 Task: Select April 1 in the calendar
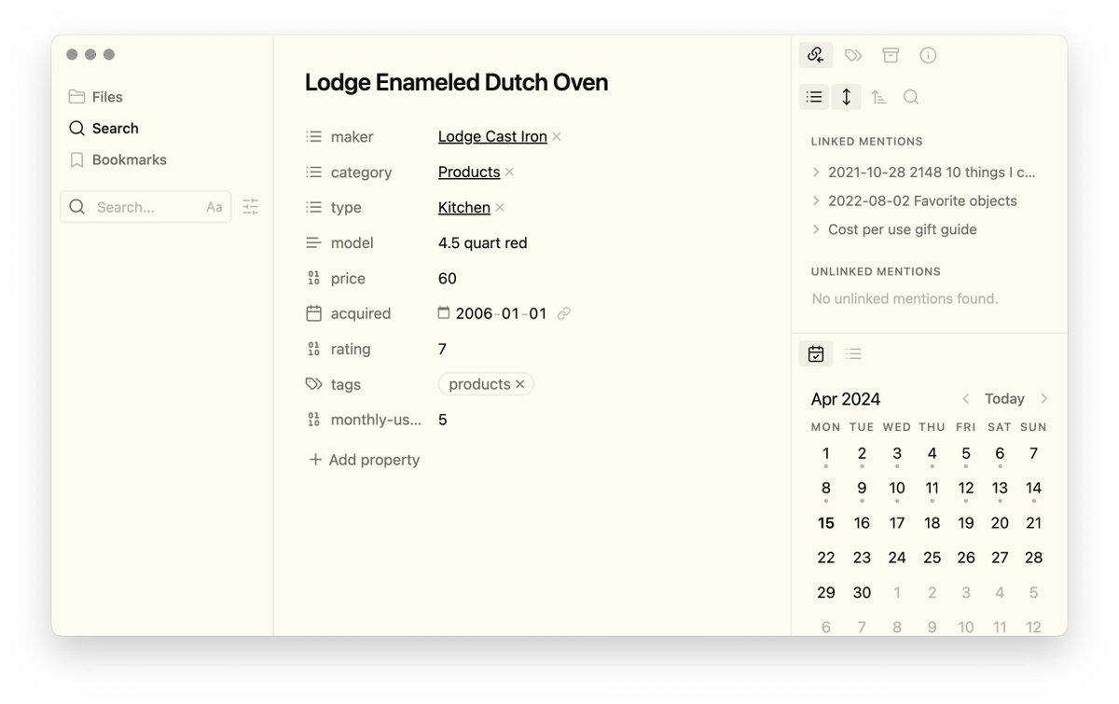click(x=826, y=454)
